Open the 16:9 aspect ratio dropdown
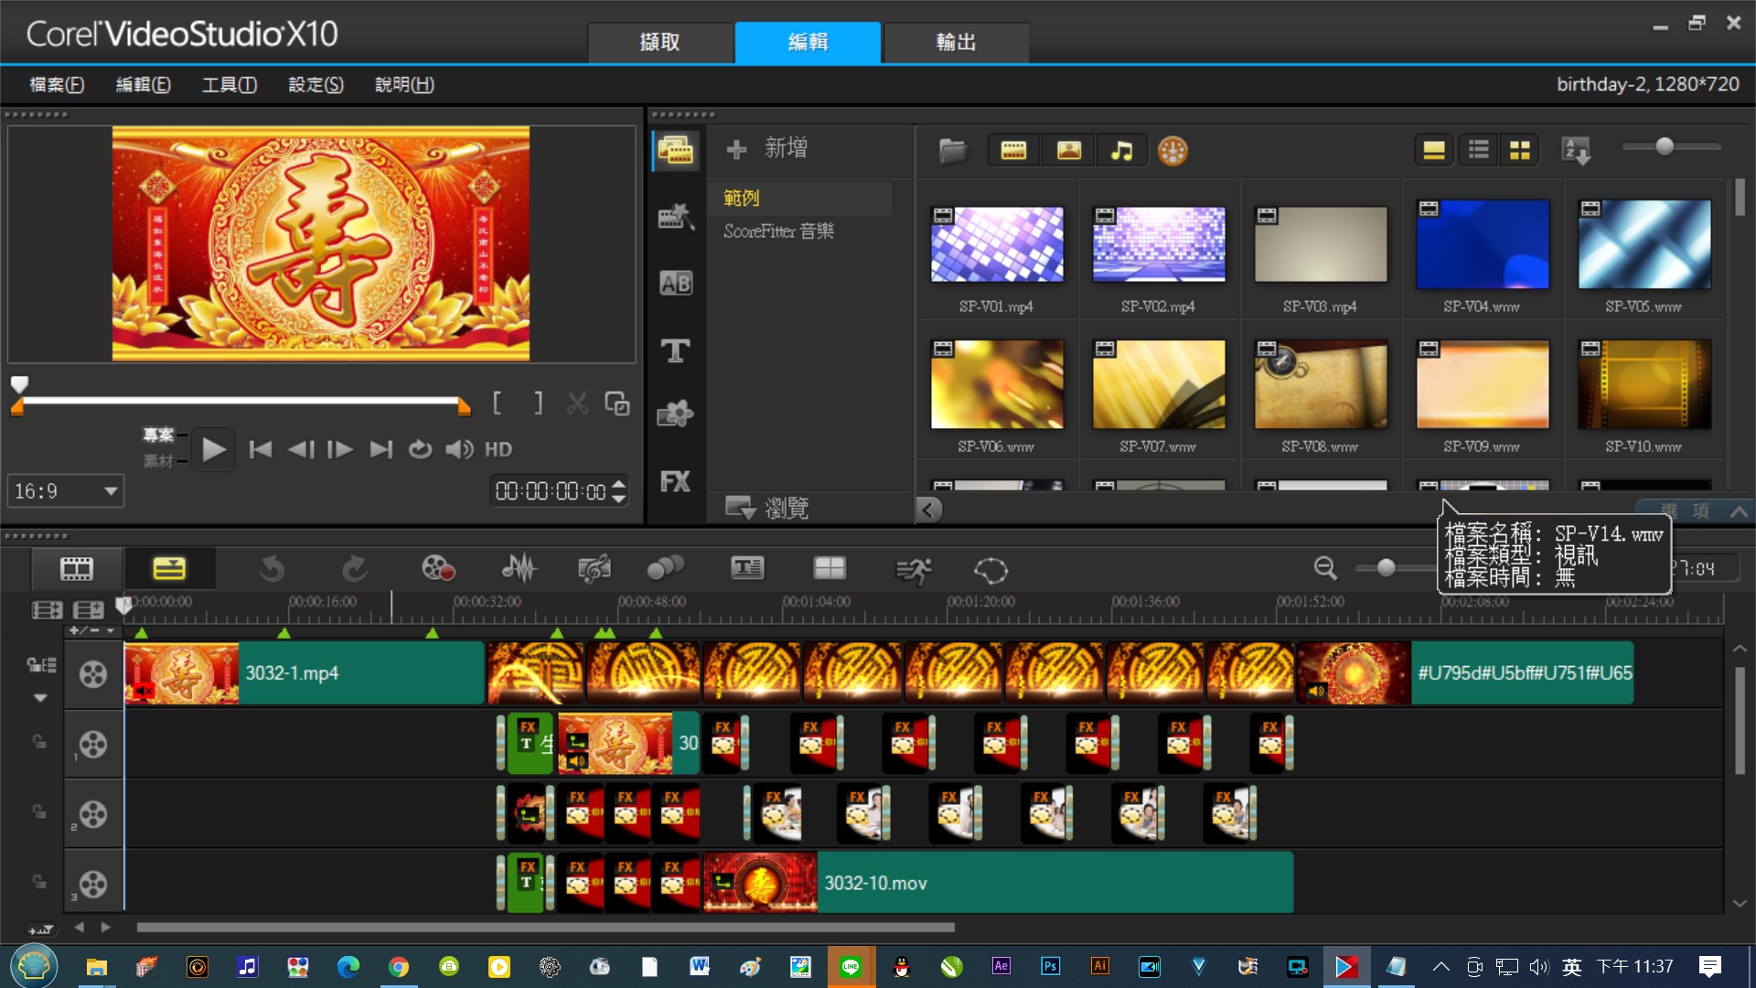Image resolution: width=1756 pixels, height=988 pixels. [x=66, y=491]
